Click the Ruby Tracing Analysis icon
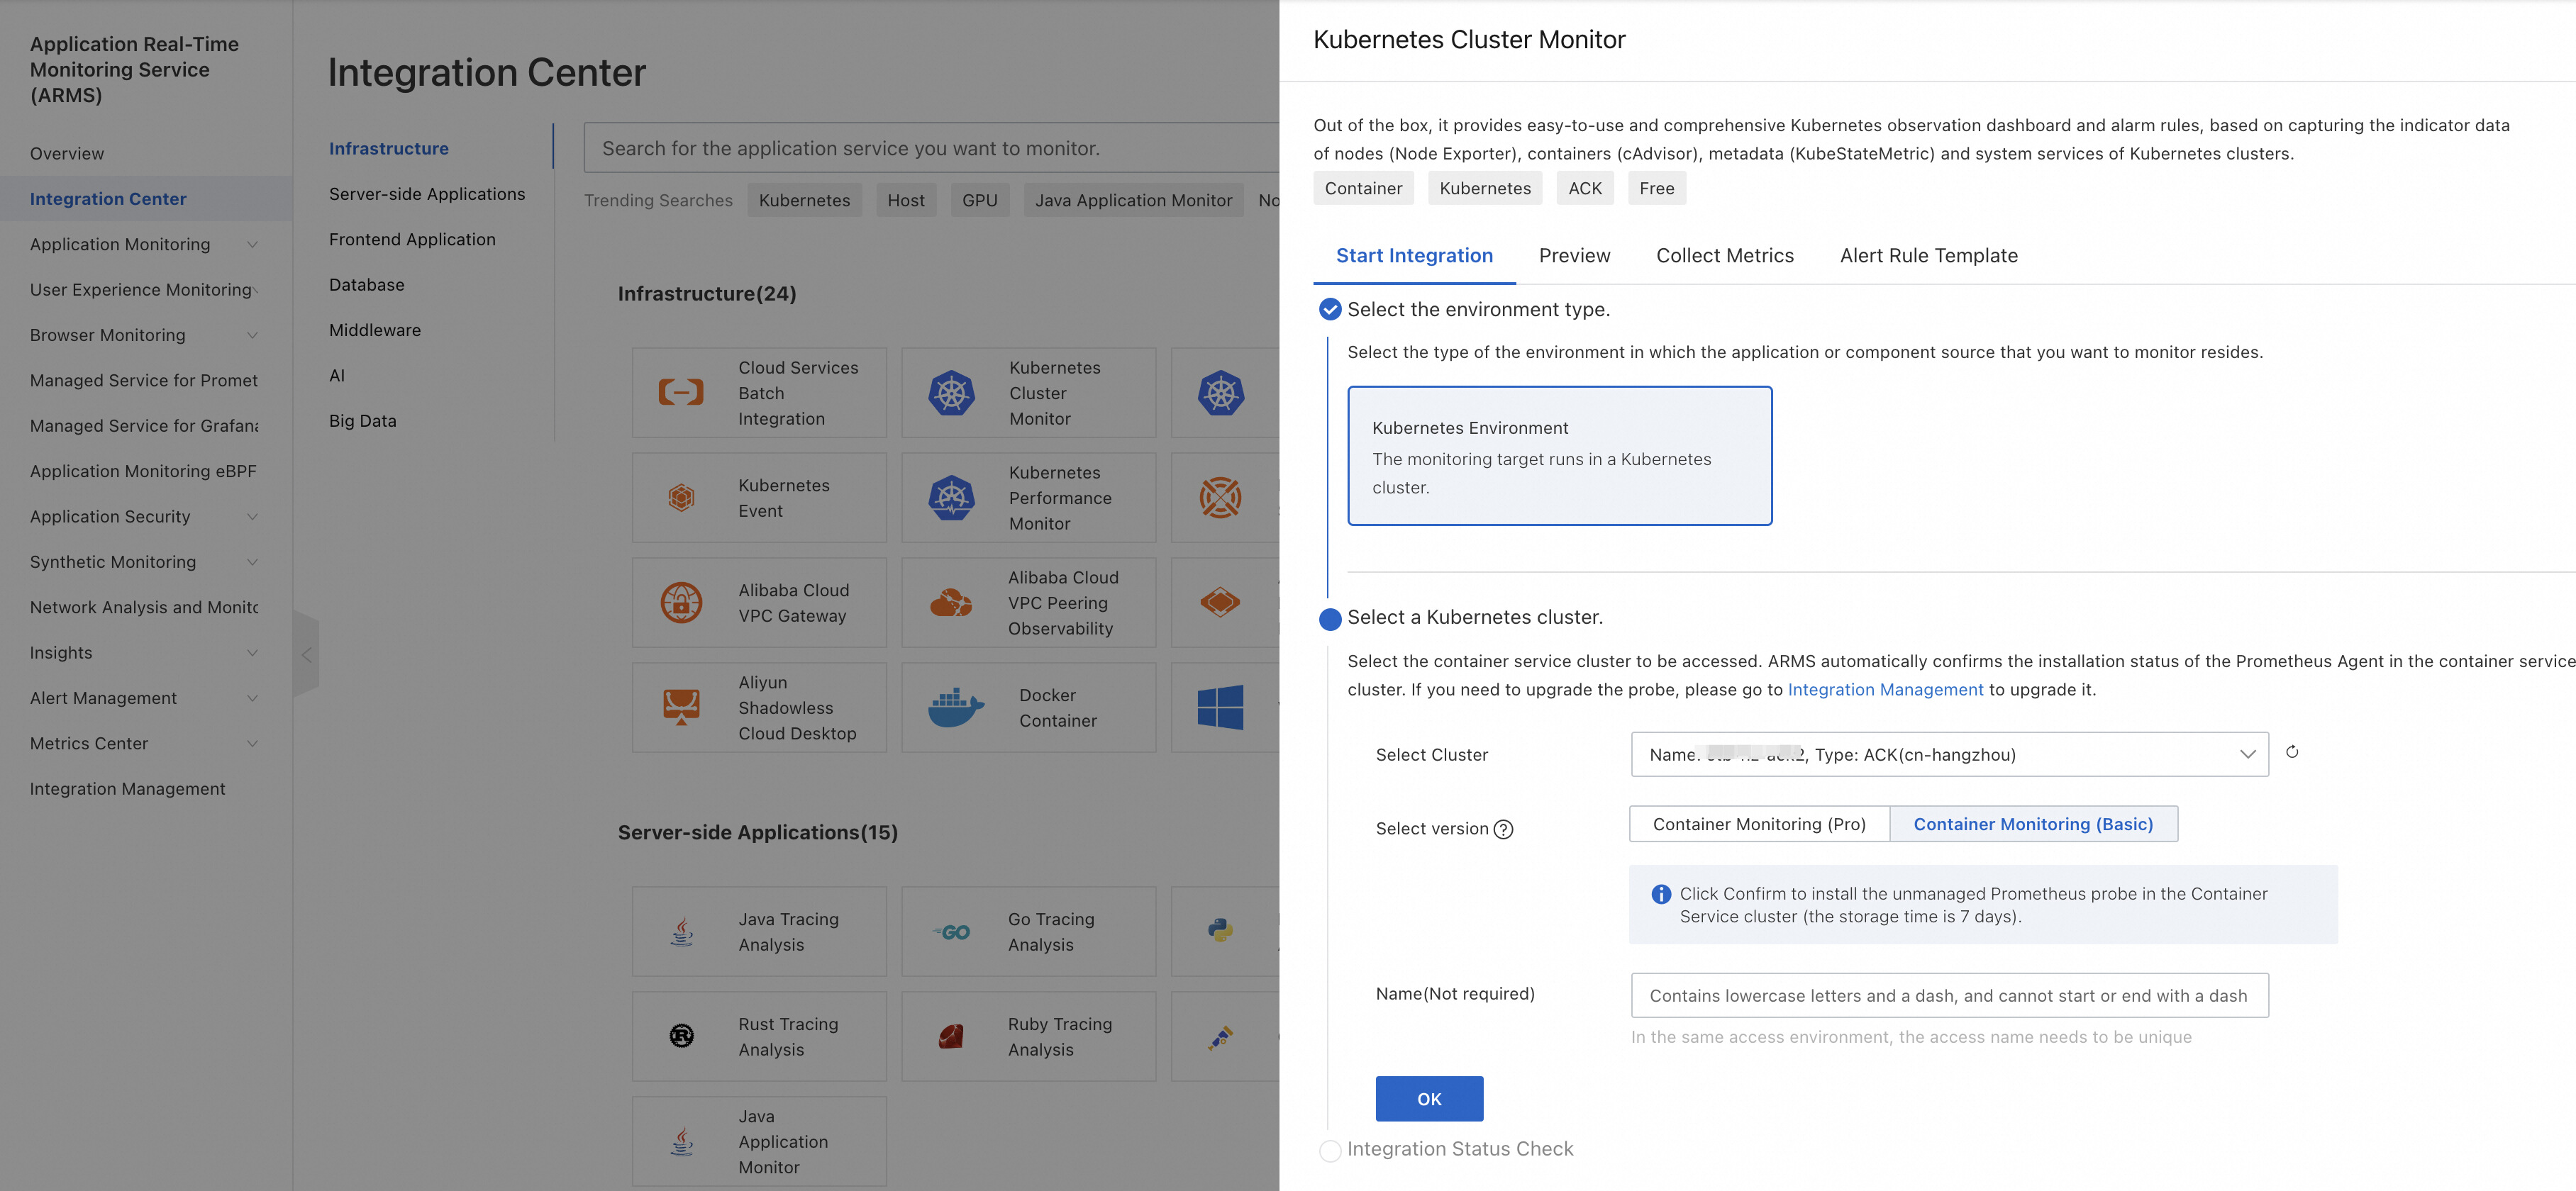Screen dimensions: 2576x1191 (x=951, y=1036)
